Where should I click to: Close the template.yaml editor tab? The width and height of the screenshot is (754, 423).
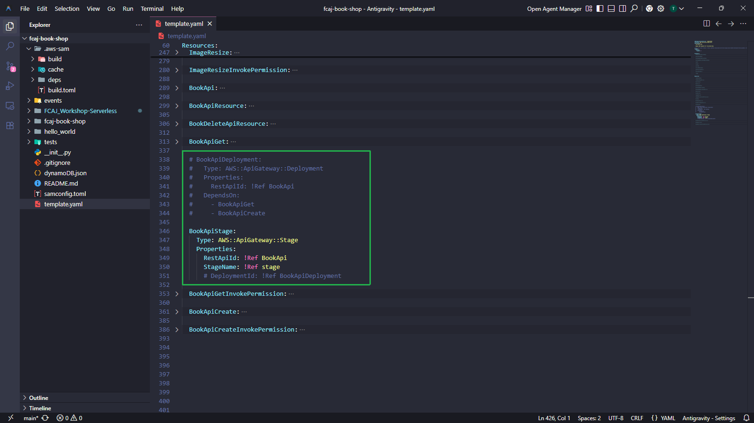point(210,24)
